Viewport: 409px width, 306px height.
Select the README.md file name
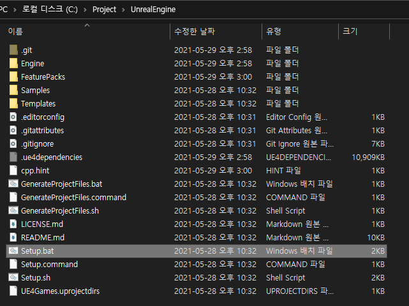pos(43,237)
